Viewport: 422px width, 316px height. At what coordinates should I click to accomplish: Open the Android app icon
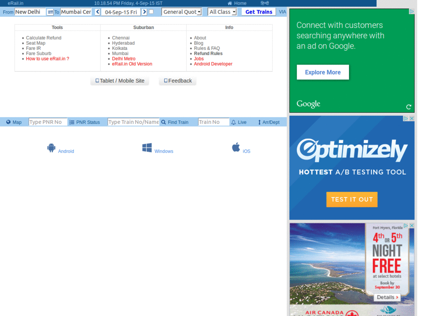[x=51, y=148]
